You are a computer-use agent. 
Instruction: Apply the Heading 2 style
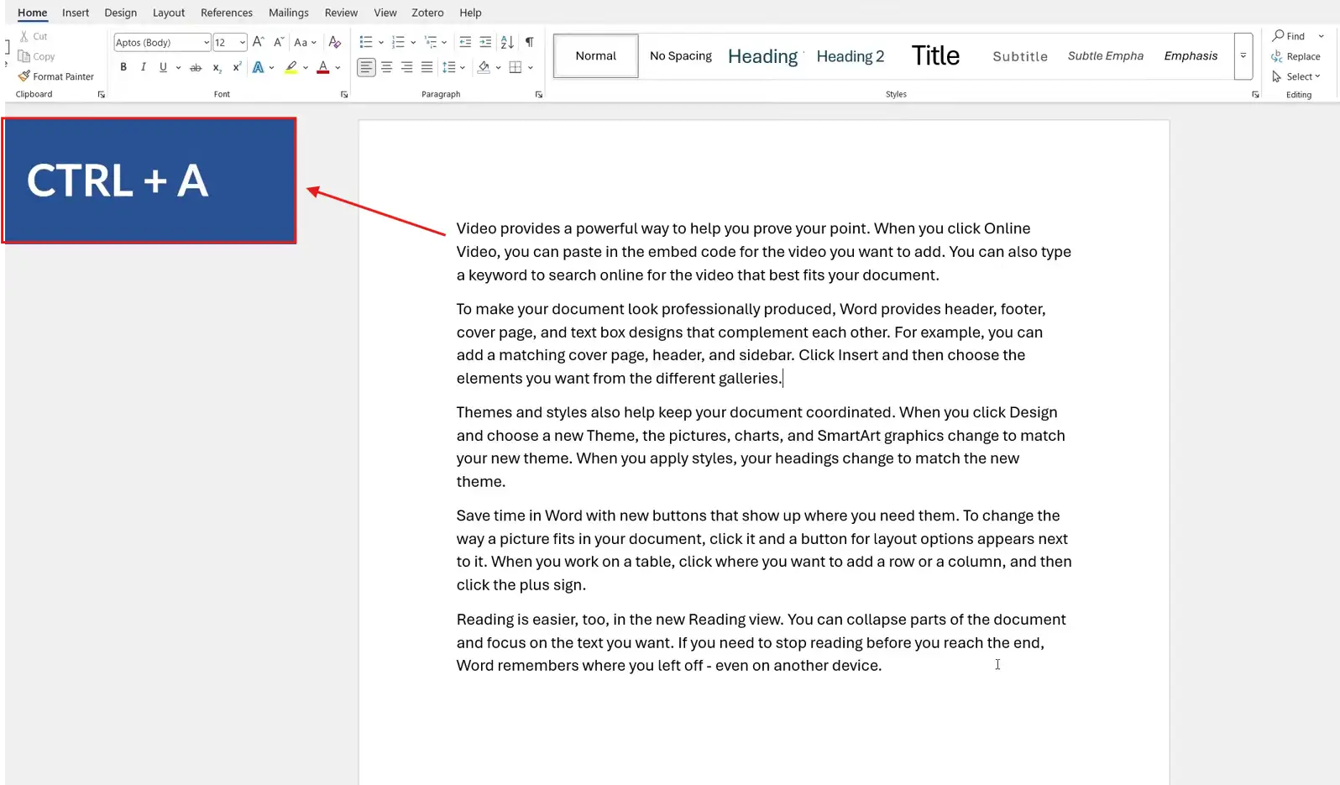pos(851,56)
